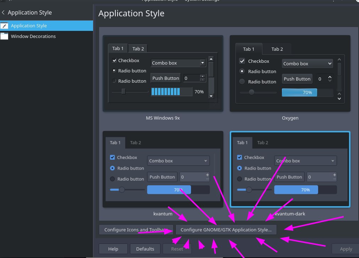Click Push Button in MS Windows 9x preview
This screenshot has height=258, width=359.
point(165,78)
